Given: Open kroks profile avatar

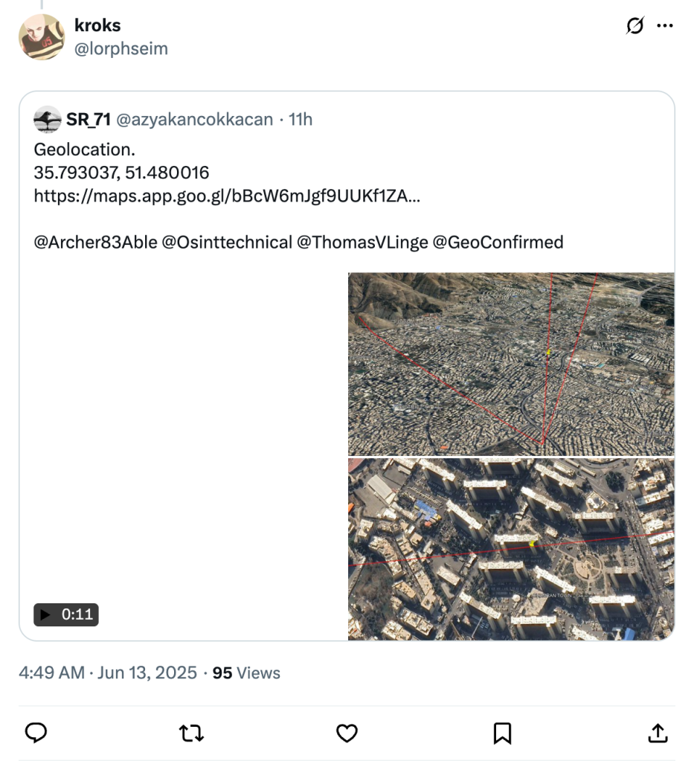Looking at the screenshot, I should (42, 36).
